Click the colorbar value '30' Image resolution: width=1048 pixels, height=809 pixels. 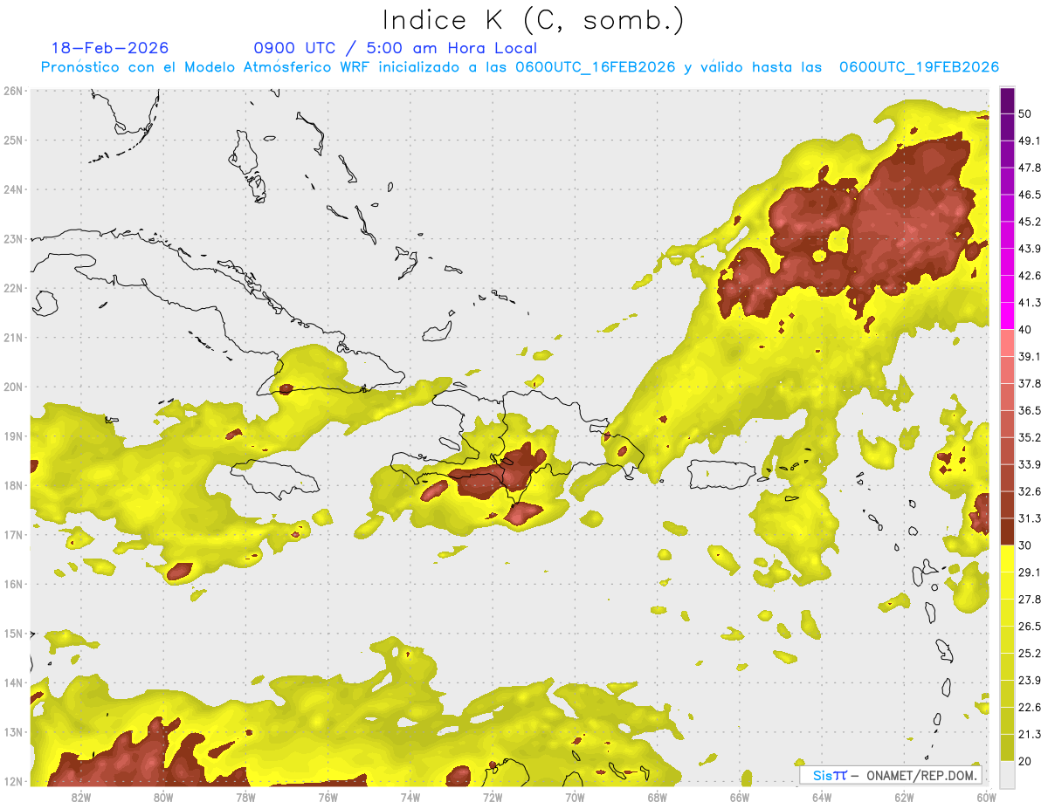point(1024,545)
